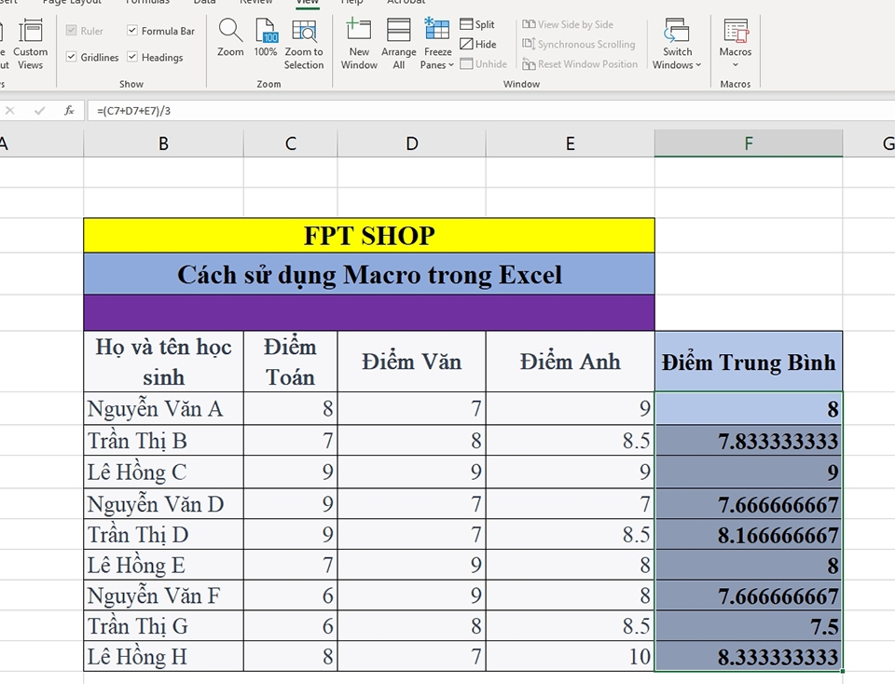Select cell 'Lê Hồng E'
This screenshot has width=895, height=684.
(x=163, y=566)
